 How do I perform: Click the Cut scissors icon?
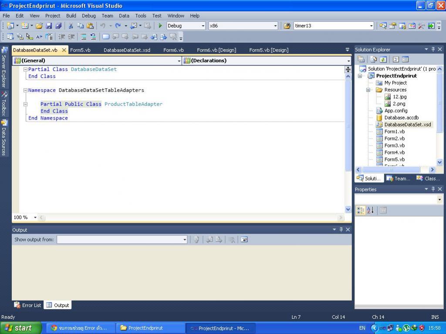[71, 26]
